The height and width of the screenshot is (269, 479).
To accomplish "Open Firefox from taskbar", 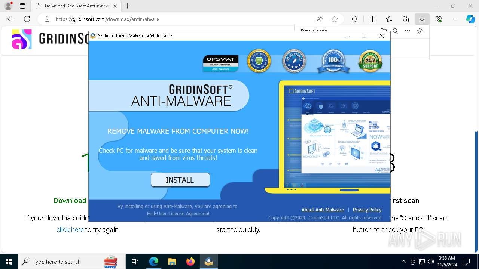I will tap(190, 262).
